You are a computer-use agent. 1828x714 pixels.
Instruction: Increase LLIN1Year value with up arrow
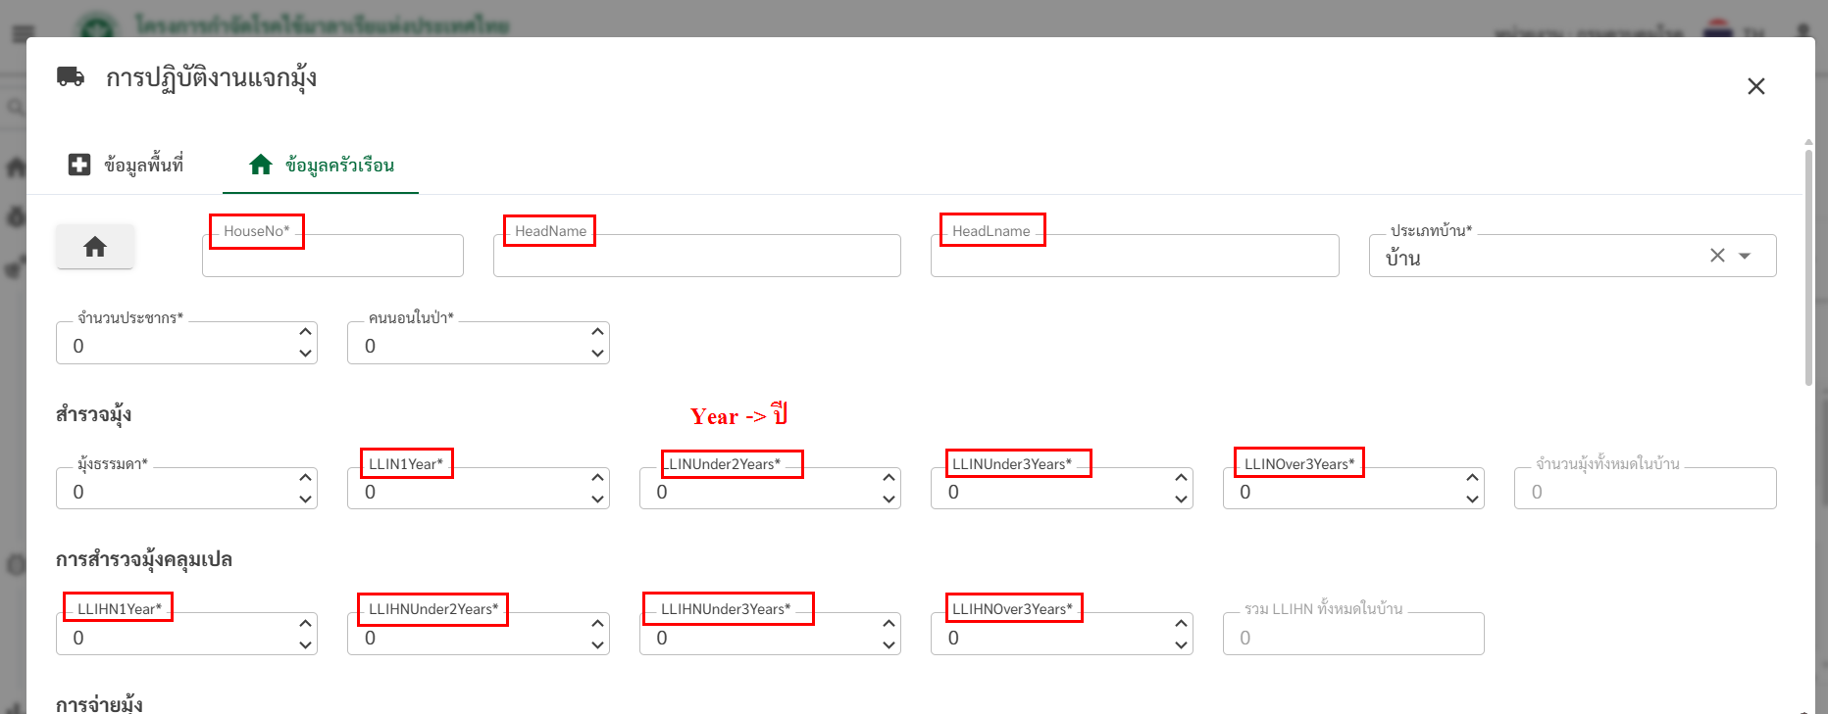click(x=597, y=478)
